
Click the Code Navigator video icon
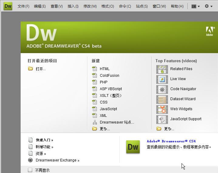pyautogui.click(x=162, y=89)
